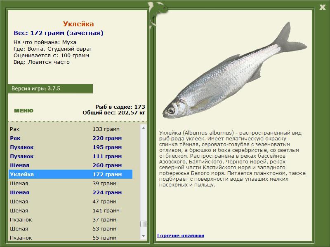The width and height of the screenshot is (330, 247).
Task: Open the МЕНЮ button
Action: pyautogui.click(x=24, y=111)
